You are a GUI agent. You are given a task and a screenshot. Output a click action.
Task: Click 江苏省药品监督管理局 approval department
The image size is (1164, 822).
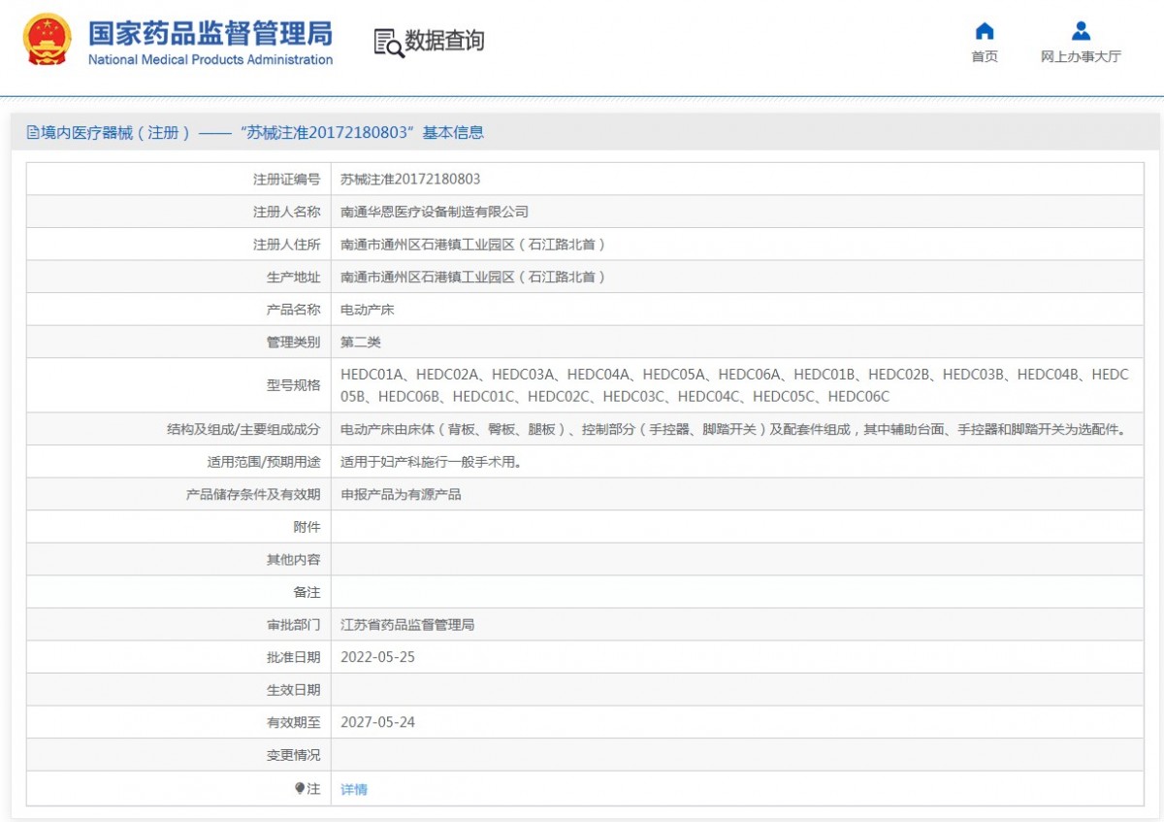pyautogui.click(x=407, y=625)
